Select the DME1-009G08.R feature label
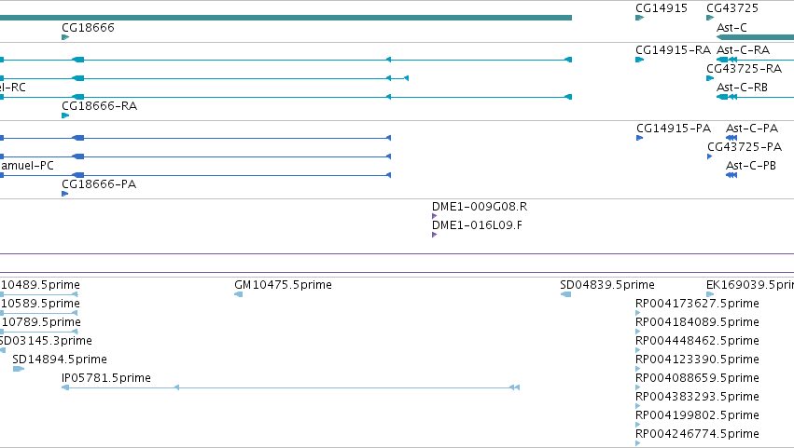This screenshot has width=794, height=448. click(480, 206)
